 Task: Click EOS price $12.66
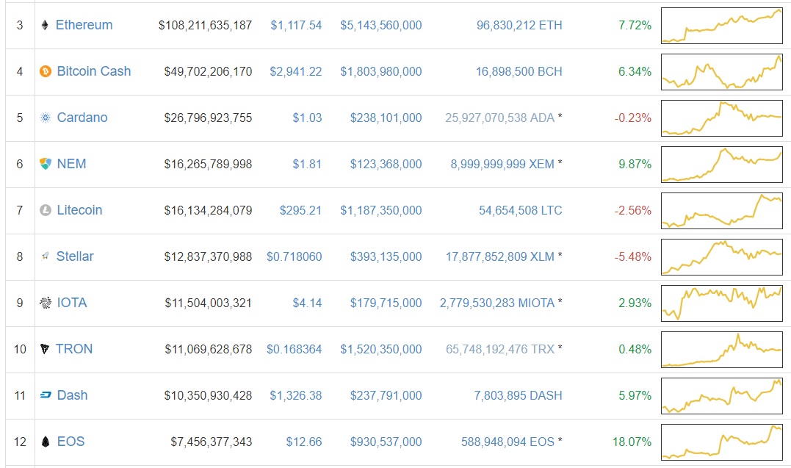click(x=303, y=442)
